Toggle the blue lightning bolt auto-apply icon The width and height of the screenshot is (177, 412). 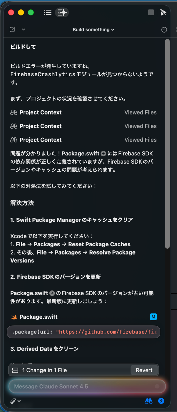point(161,401)
